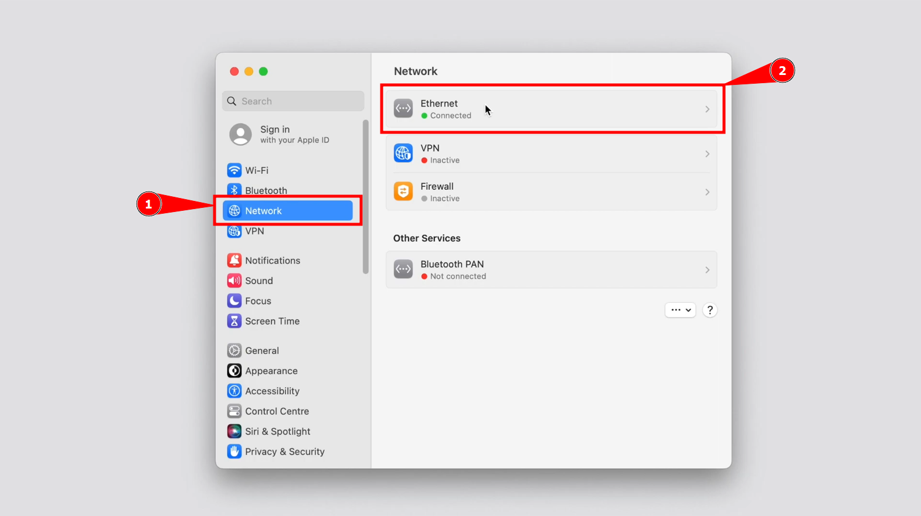
Task: Focus the Search field in sidebar
Action: (x=293, y=101)
